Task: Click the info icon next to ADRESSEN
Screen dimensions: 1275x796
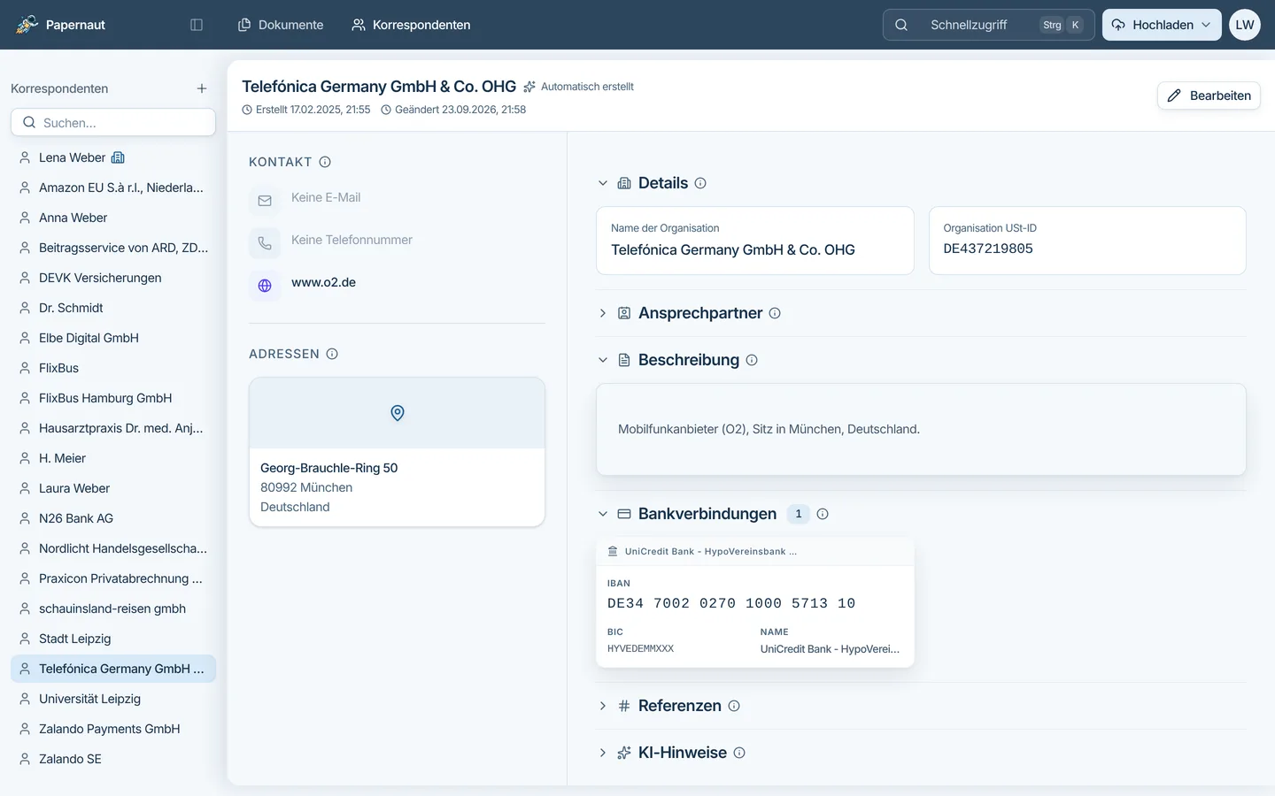Action: point(332,354)
